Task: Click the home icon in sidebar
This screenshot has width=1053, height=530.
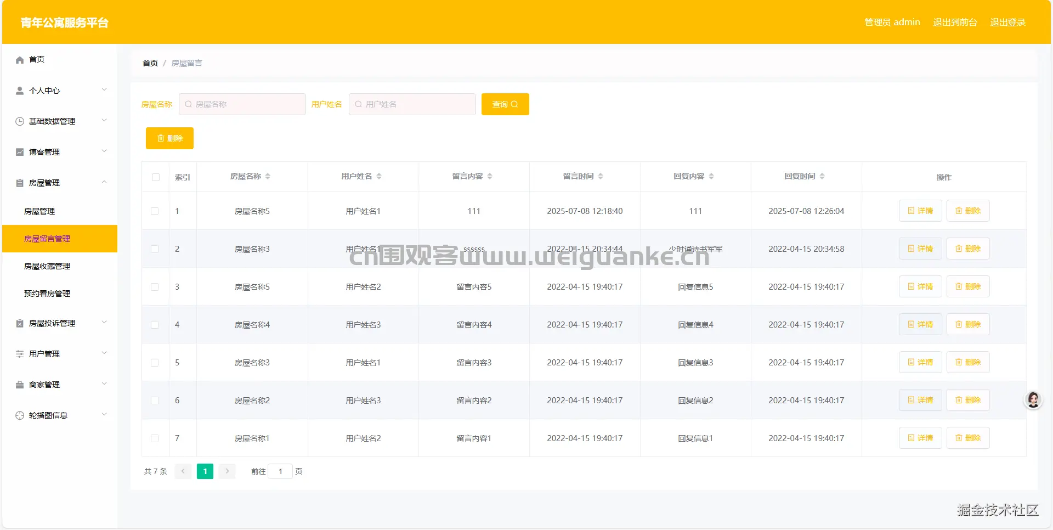Action: [x=20, y=60]
